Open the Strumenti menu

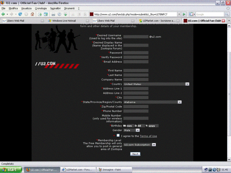click(69, 8)
